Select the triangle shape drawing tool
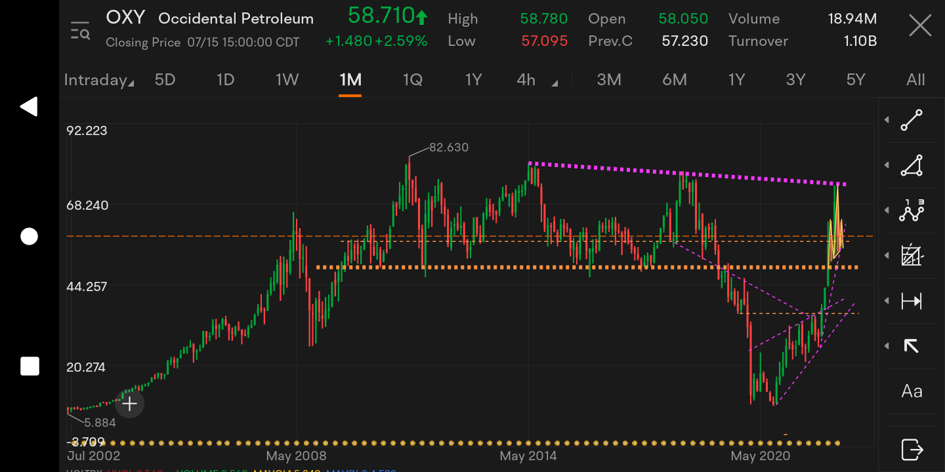Screen dimensions: 945x472 tap(911, 165)
